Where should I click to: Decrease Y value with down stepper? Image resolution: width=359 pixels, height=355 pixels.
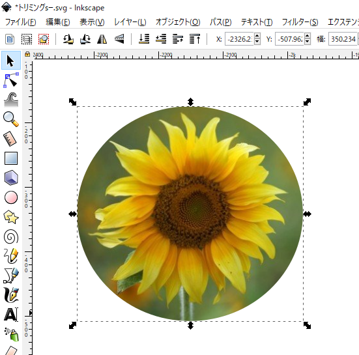coord(308,42)
